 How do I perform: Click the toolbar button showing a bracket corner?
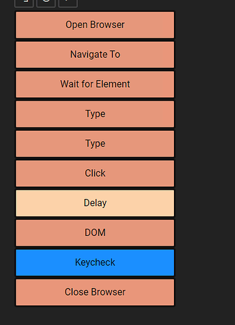pyautogui.click(x=24, y=3)
